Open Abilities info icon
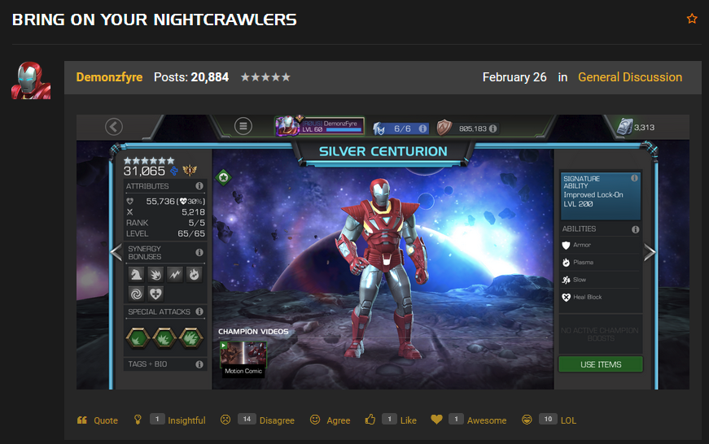Image resolution: width=709 pixels, height=444 pixels. point(635,229)
